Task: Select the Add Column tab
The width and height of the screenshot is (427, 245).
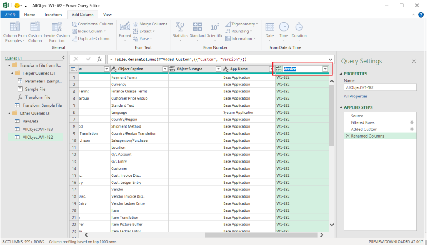Action: (83, 15)
